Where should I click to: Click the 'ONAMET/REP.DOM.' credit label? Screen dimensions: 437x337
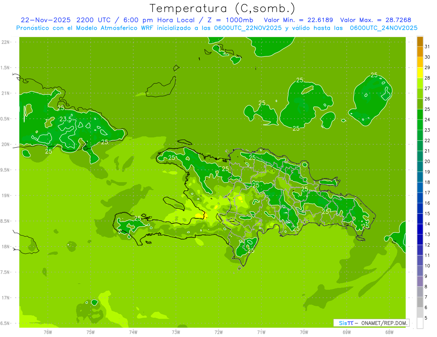click(384, 323)
